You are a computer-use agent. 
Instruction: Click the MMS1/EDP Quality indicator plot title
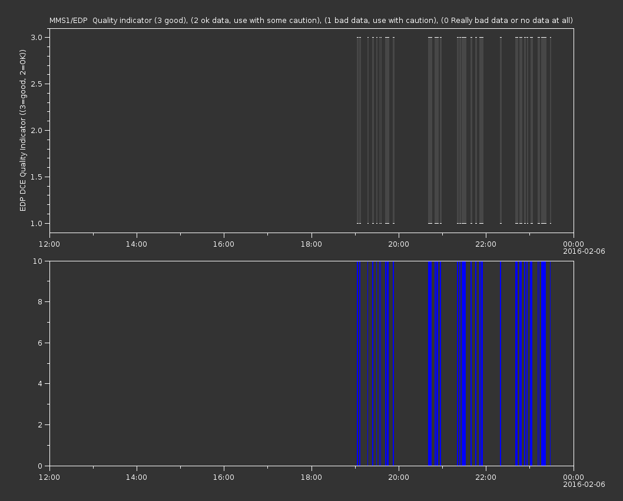click(311, 20)
